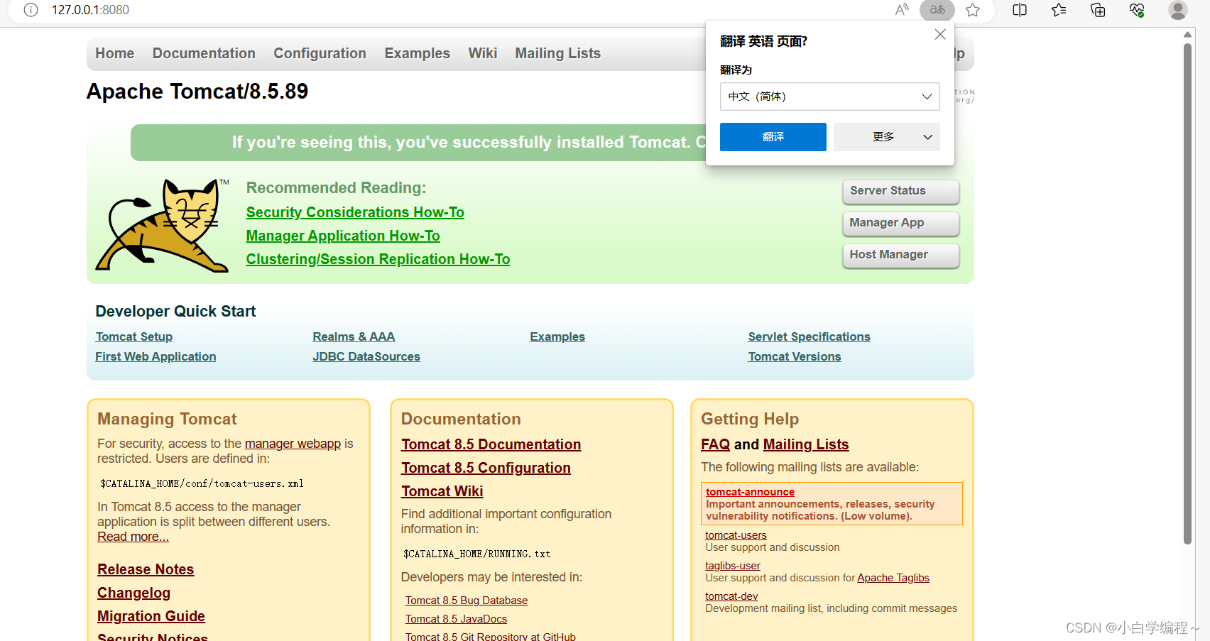The height and width of the screenshot is (641, 1210).
Task: Open the Wiki nav item
Action: 483,53
